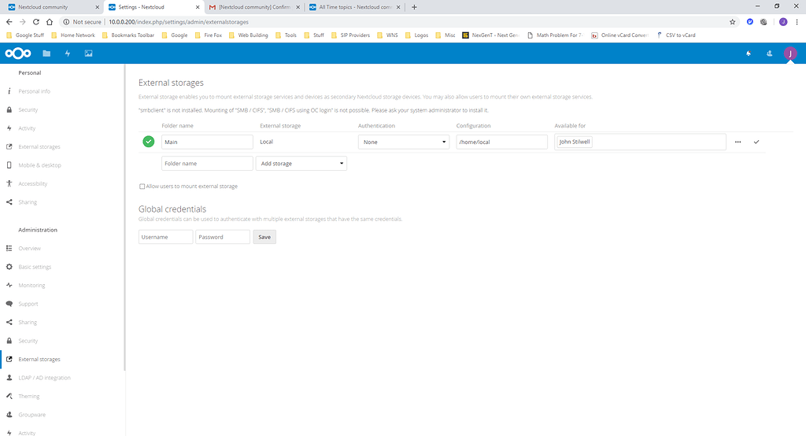Open the browser home page icon
This screenshot has height=436, width=806.
coord(50,22)
